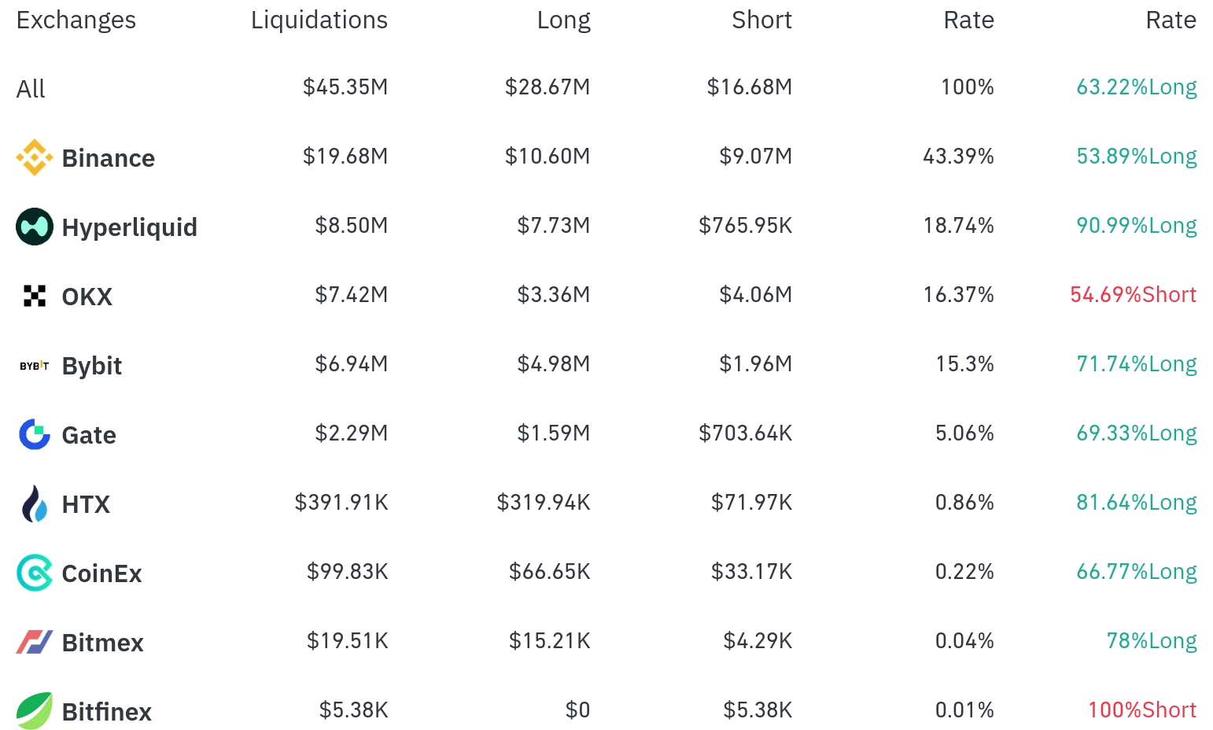Image resolution: width=1213 pixels, height=730 pixels.
Task: Click the Exchanges column header
Action: coord(76,20)
